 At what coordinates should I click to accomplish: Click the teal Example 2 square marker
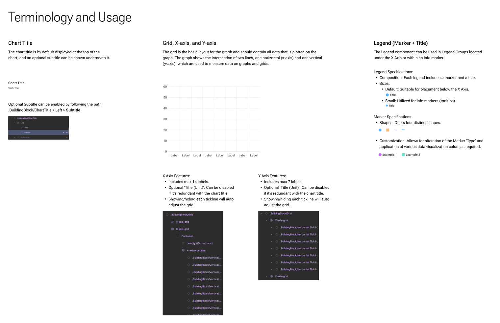coord(403,155)
